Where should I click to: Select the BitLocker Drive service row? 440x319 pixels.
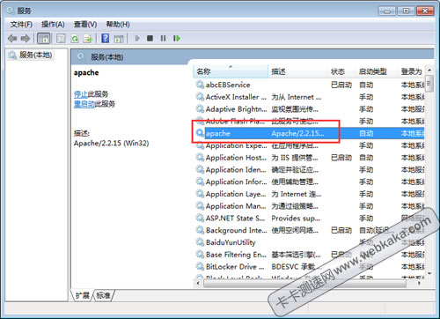(310, 267)
